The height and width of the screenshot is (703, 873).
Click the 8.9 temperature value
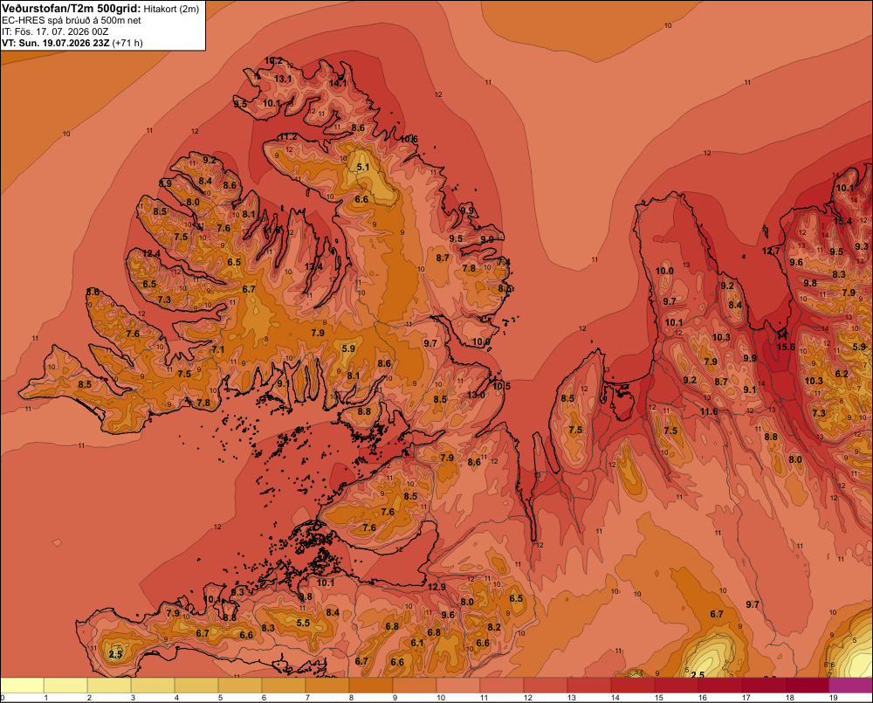[x=165, y=183]
